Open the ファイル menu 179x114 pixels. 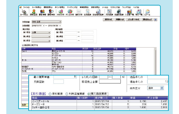pos(26,7)
